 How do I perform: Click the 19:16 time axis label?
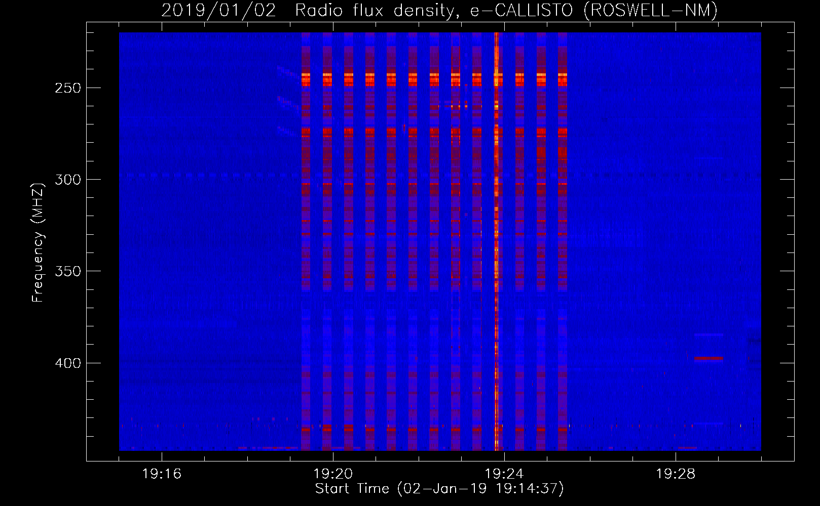162,474
